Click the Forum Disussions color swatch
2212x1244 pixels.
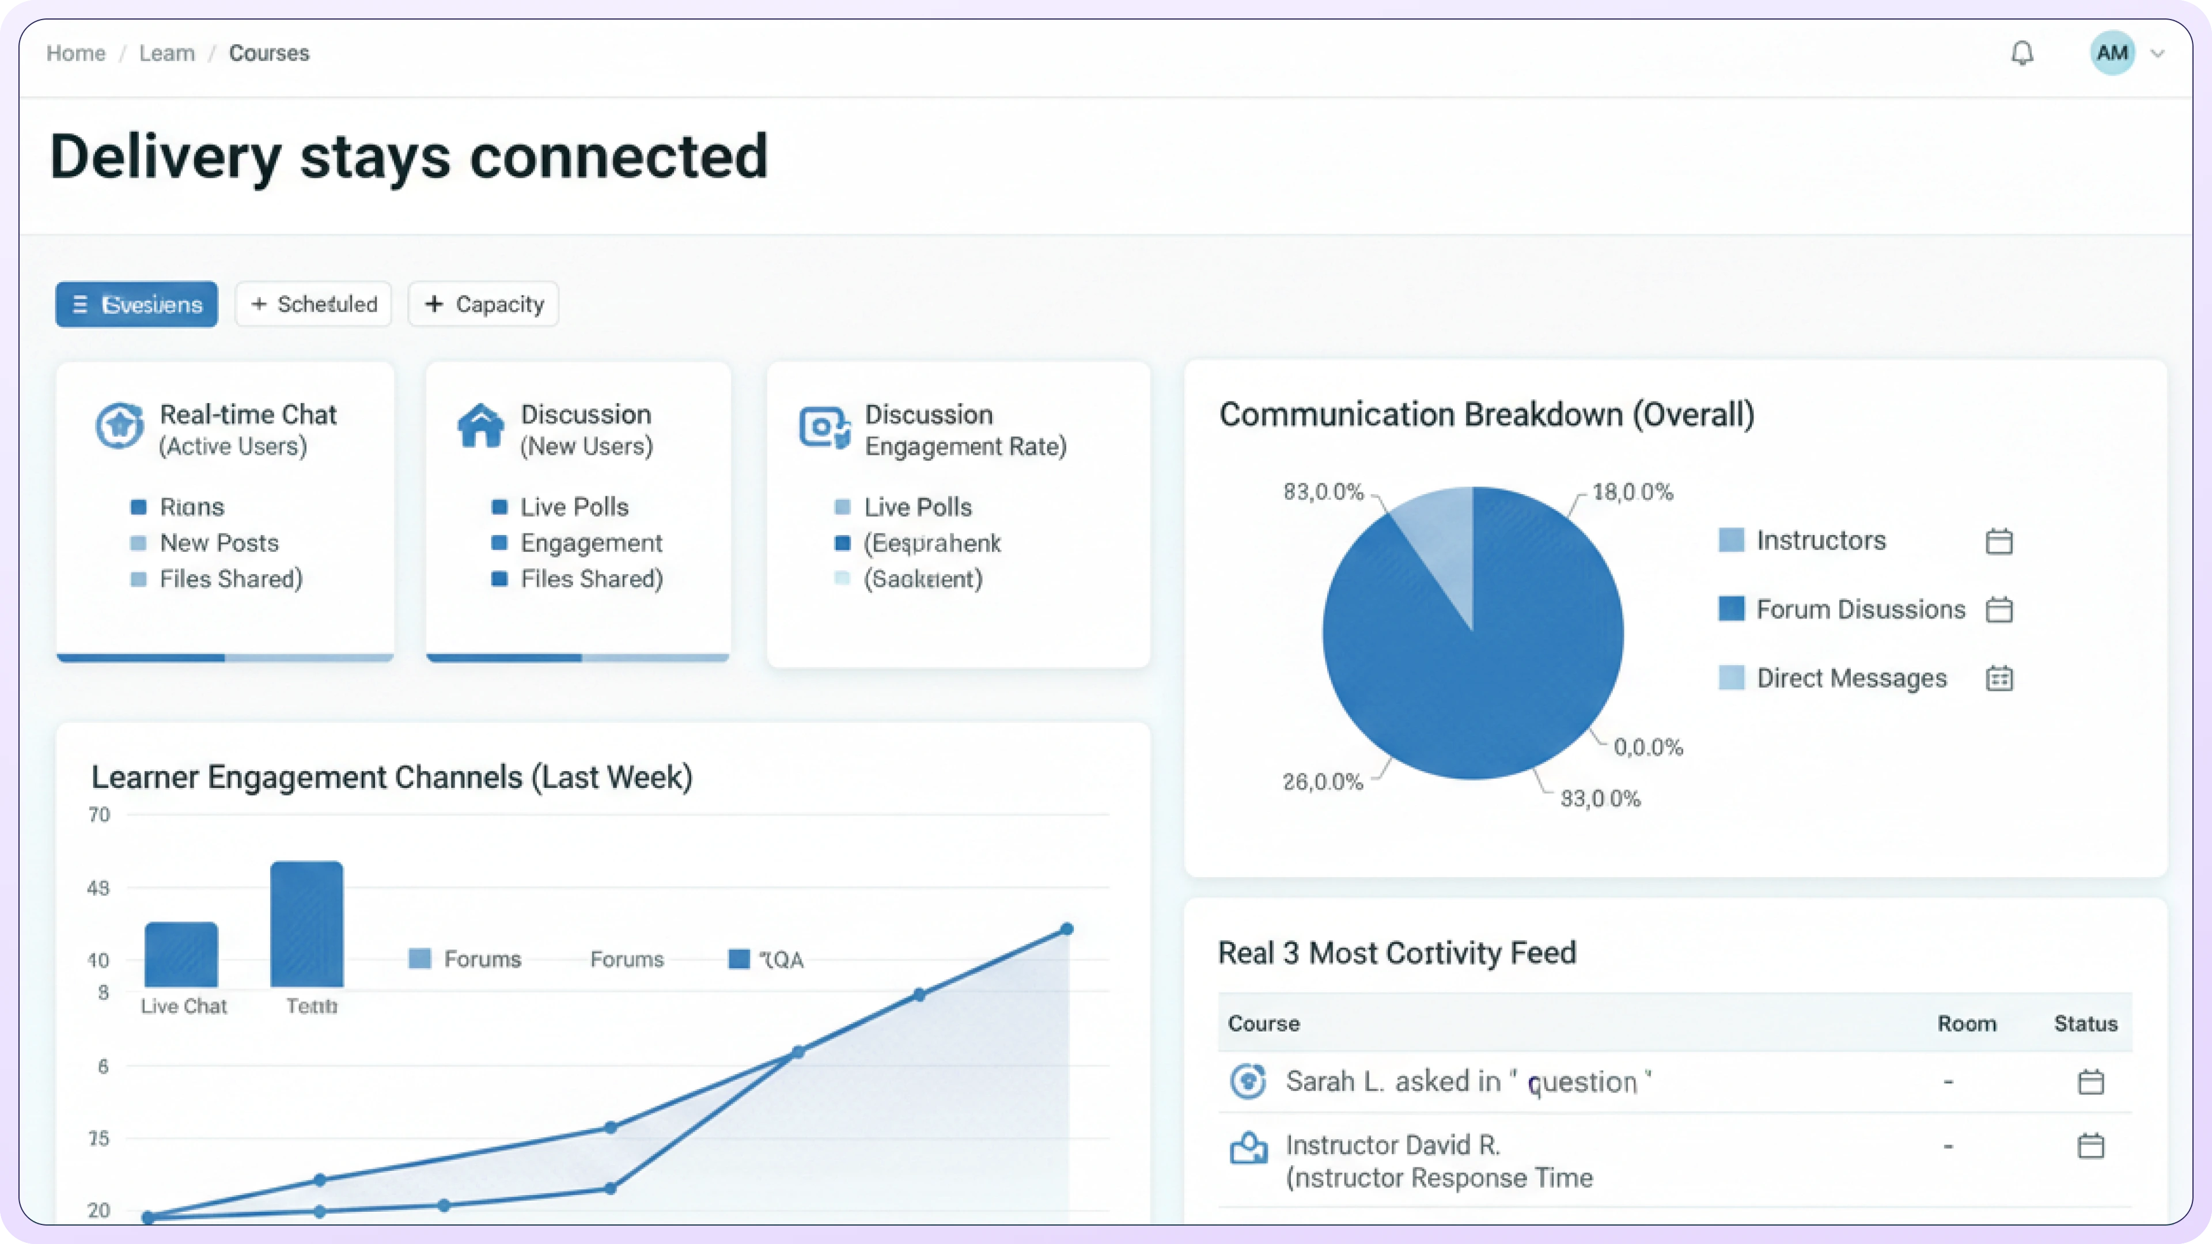[1731, 609]
